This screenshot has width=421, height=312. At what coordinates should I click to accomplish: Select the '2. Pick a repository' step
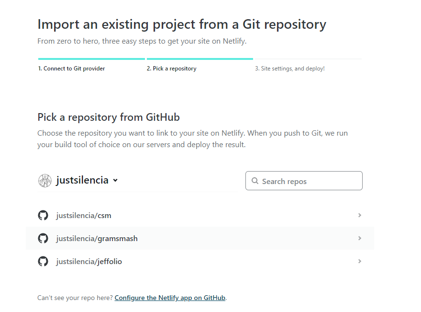[x=171, y=68]
